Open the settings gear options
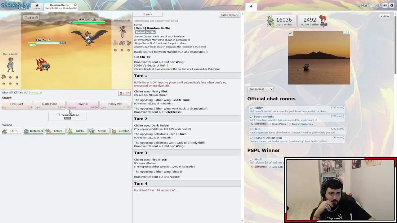Viewport: 397px width, 223px height. click(392, 6)
